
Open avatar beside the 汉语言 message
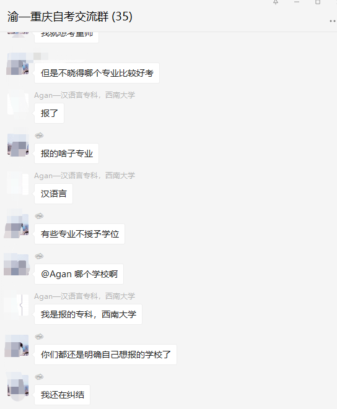[x=18, y=184]
